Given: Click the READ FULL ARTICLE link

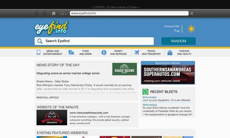Looking at the screenshot, I should pos(48,97).
